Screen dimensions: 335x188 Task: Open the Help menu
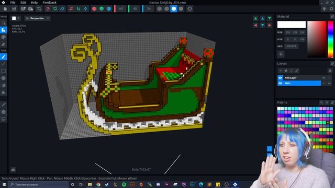(34, 3)
